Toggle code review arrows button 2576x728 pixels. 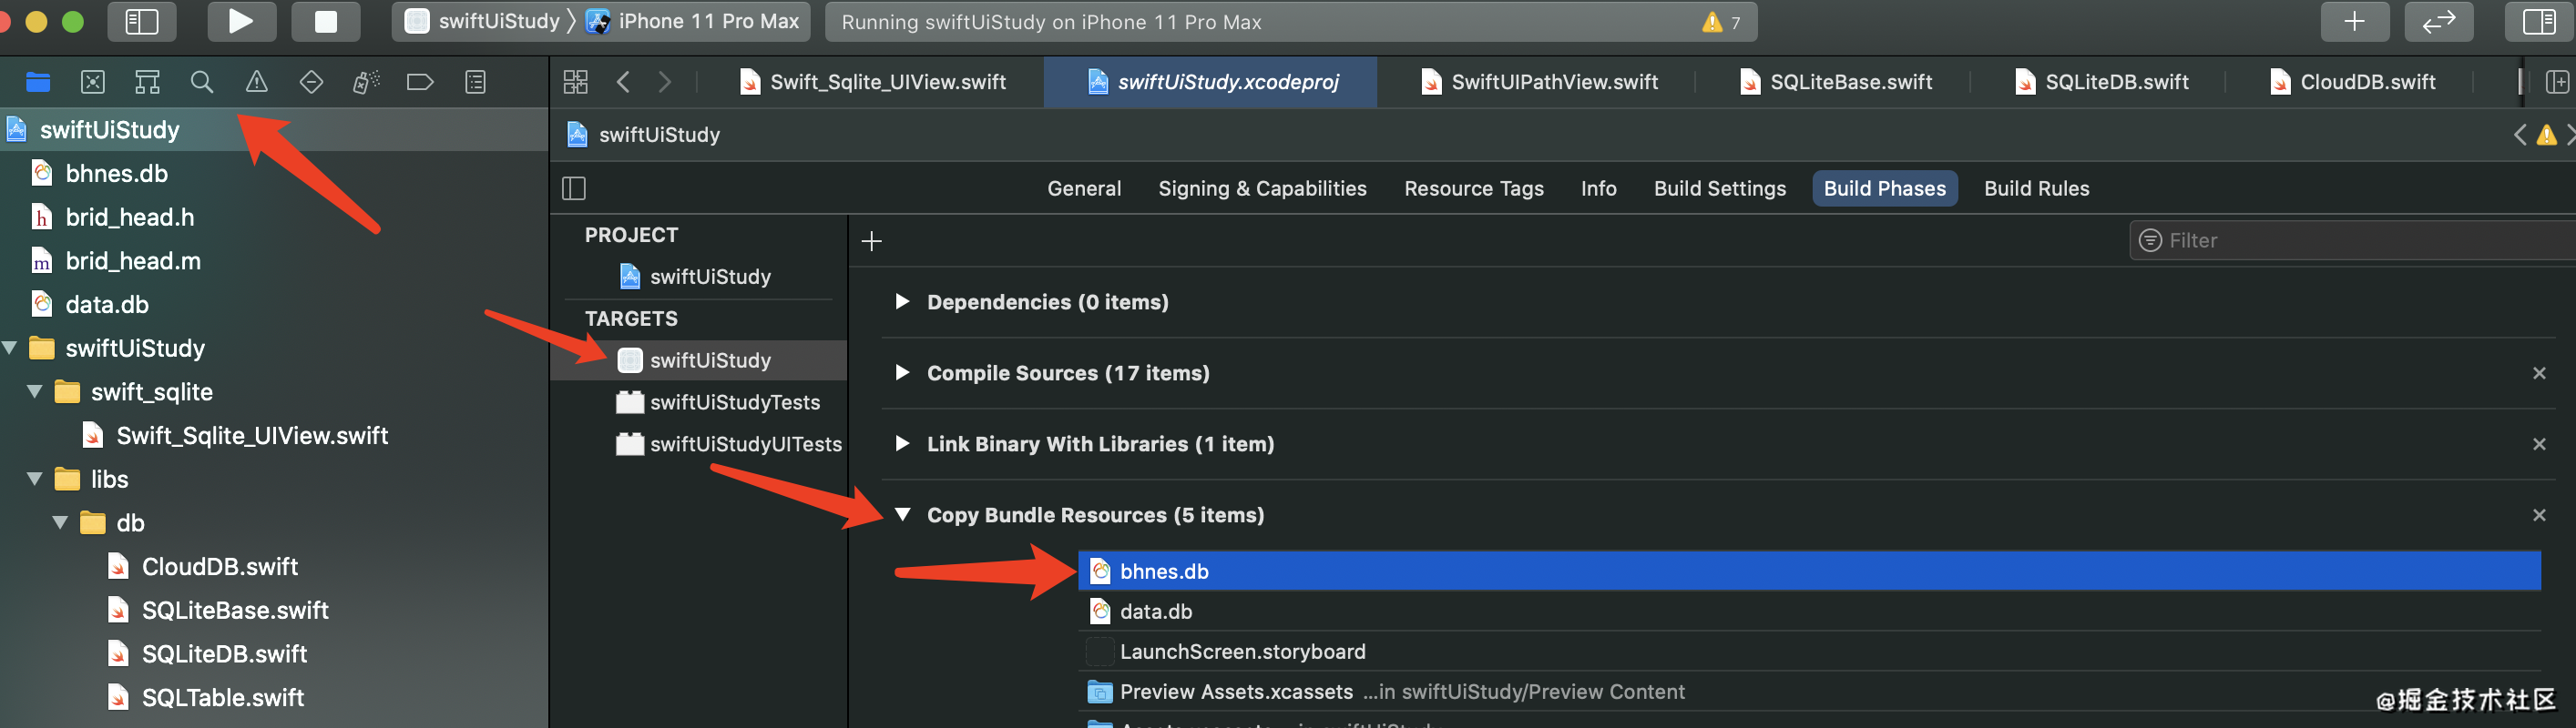(x=2438, y=21)
